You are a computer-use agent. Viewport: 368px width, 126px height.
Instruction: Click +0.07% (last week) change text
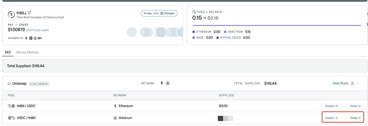[x=37, y=30]
